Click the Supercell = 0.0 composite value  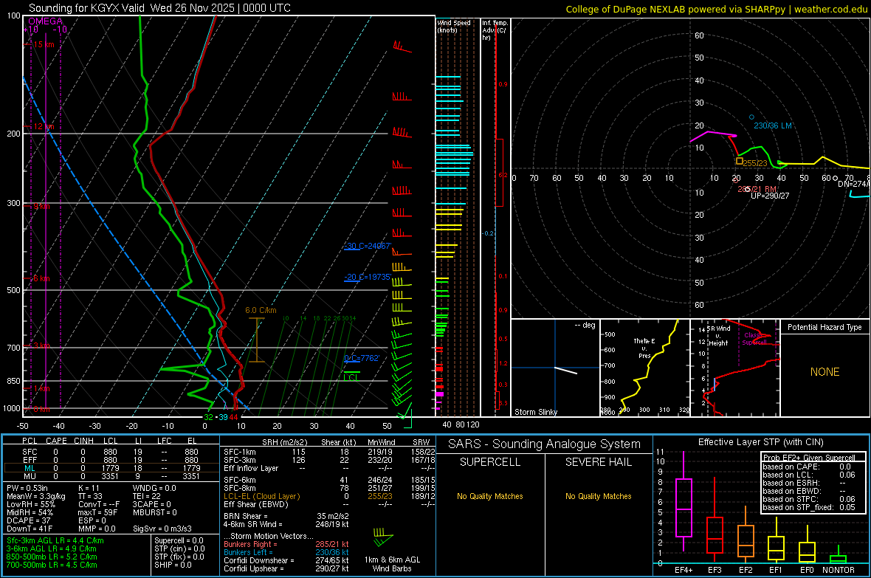pos(179,540)
